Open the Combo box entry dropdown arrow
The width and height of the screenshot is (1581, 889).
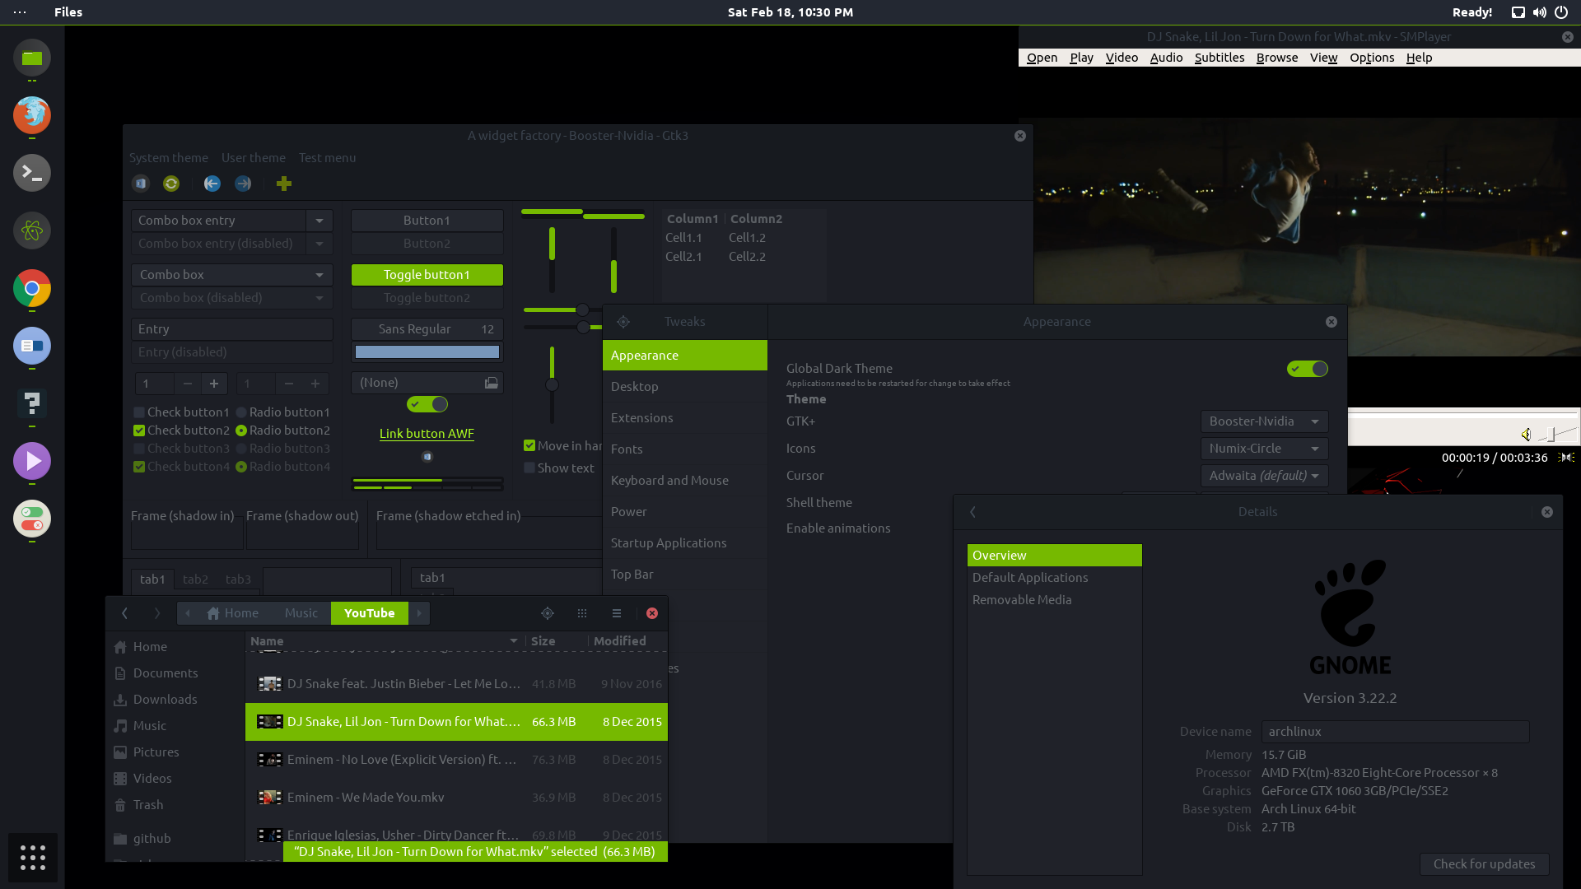pyautogui.click(x=319, y=221)
